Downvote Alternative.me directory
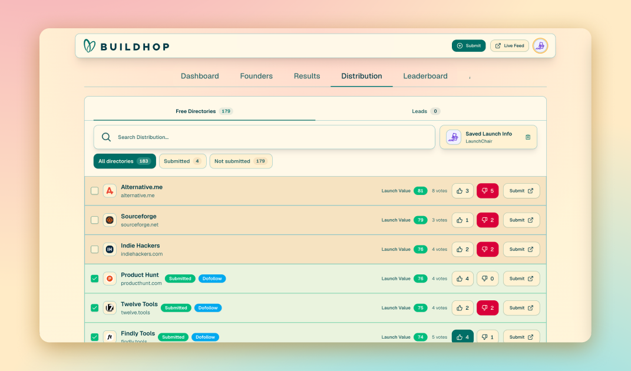Viewport: 631px width, 371px height. [488, 191]
